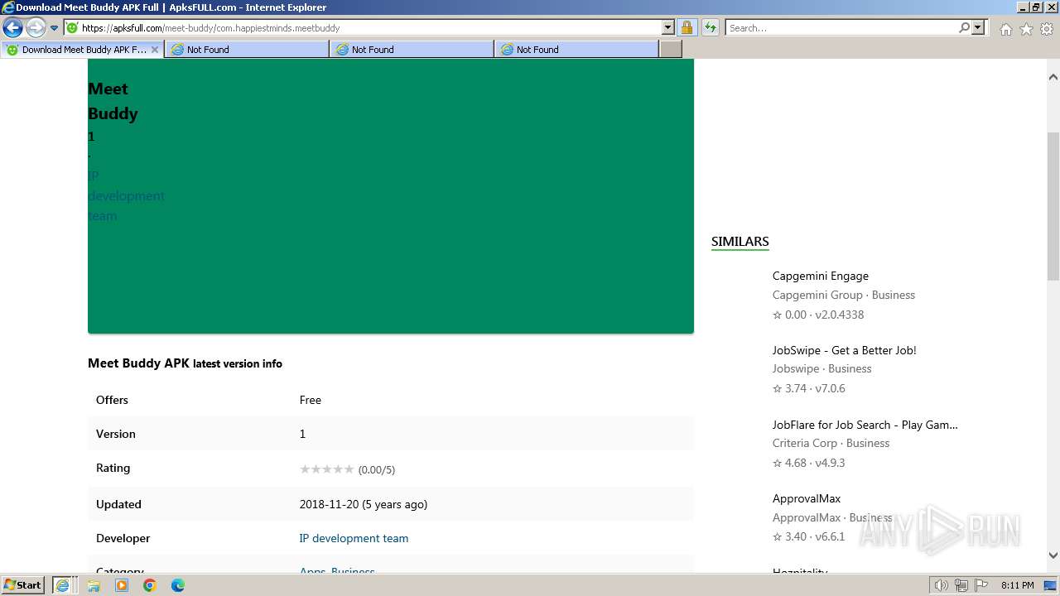Open the search provider dropdown arrow

click(978, 27)
